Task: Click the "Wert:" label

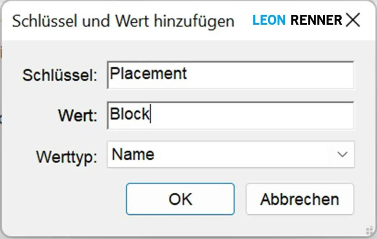Action: click(x=77, y=116)
